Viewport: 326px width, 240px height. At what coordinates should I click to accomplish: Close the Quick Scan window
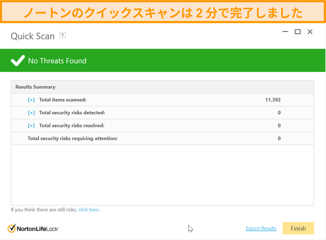coord(310,32)
